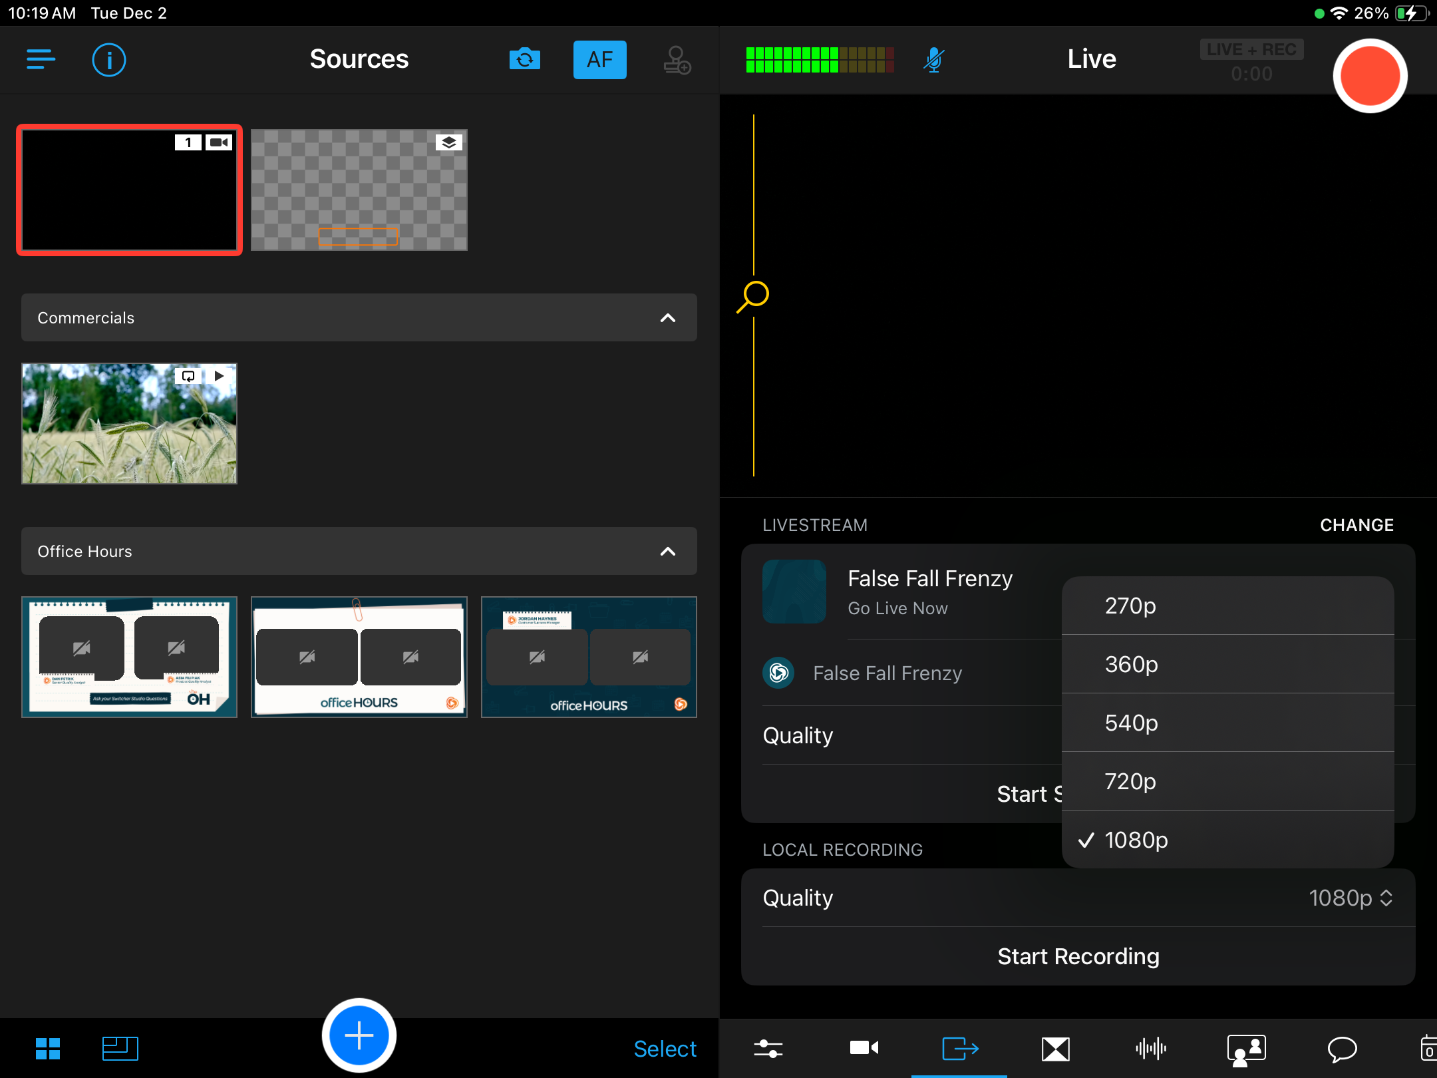The image size is (1437, 1078).
Task: Toggle the AF autofocus button
Action: tap(599, 60)
